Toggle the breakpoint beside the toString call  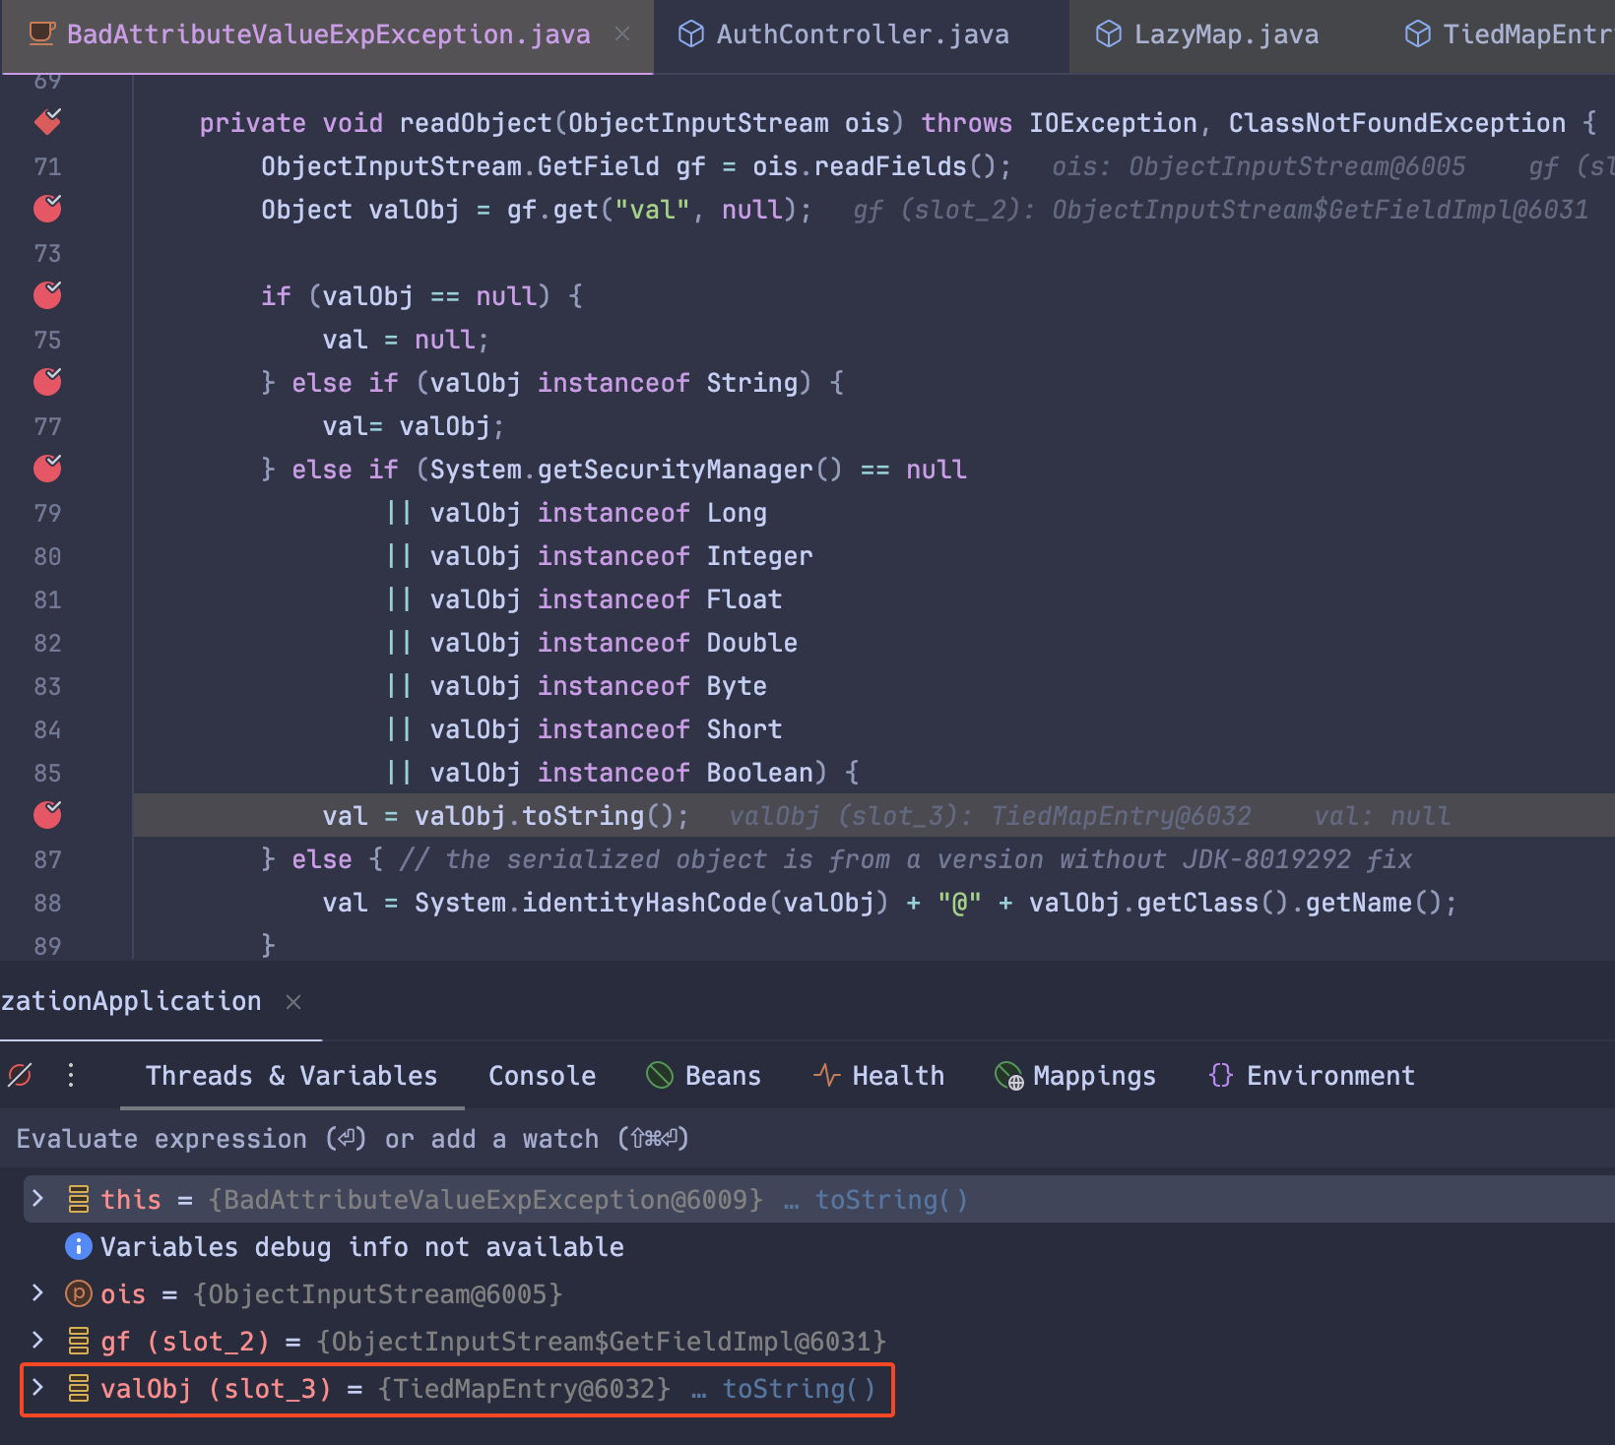[46, 815]
